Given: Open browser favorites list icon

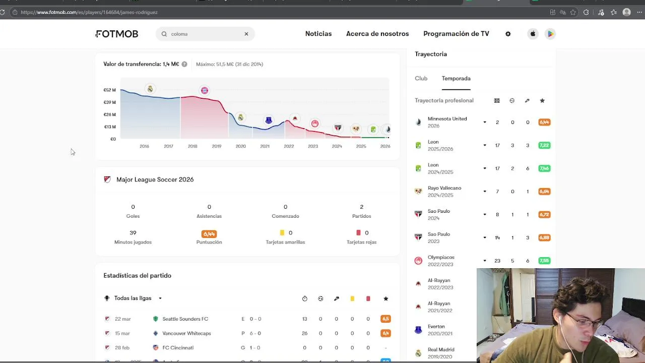Looking at the screenshot, I should [x=613, y=12].
